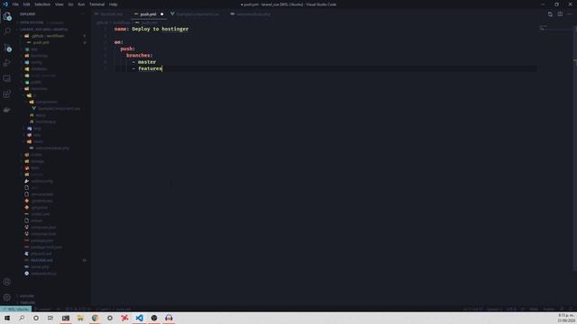Open the Search view in activity bar
This screenshot has height=324, width=577.
(x=7, y=31)
